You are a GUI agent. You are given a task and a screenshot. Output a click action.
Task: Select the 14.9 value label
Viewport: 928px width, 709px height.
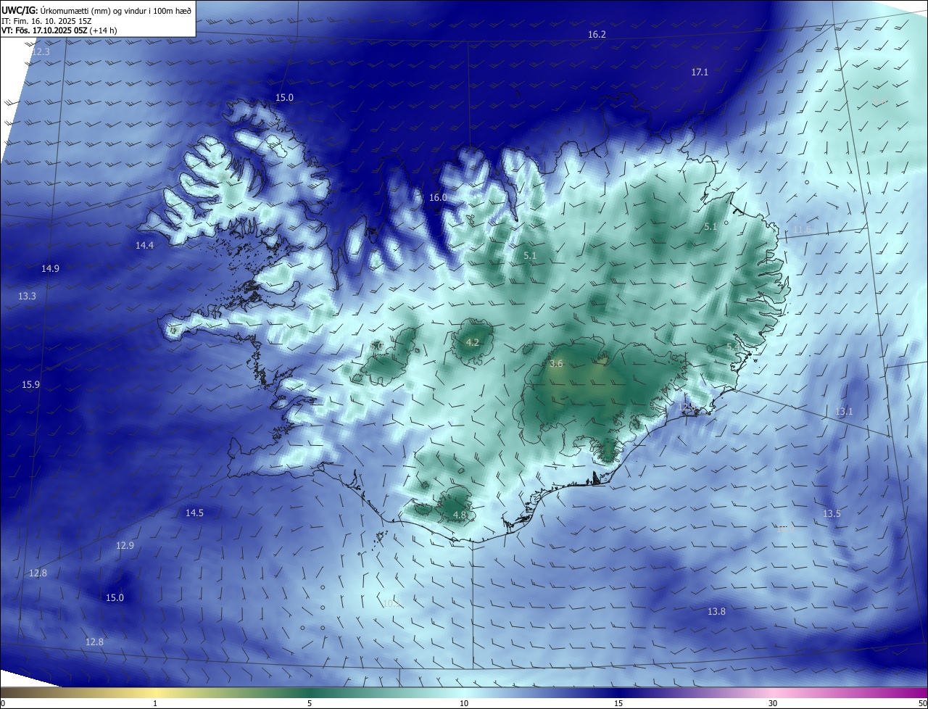[50, 269]
